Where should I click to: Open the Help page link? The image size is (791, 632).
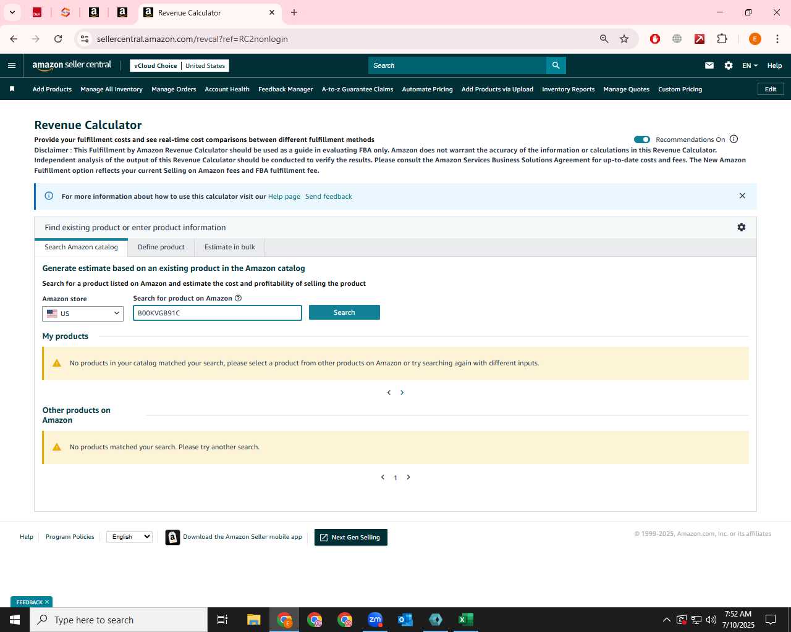coord(284,196)
